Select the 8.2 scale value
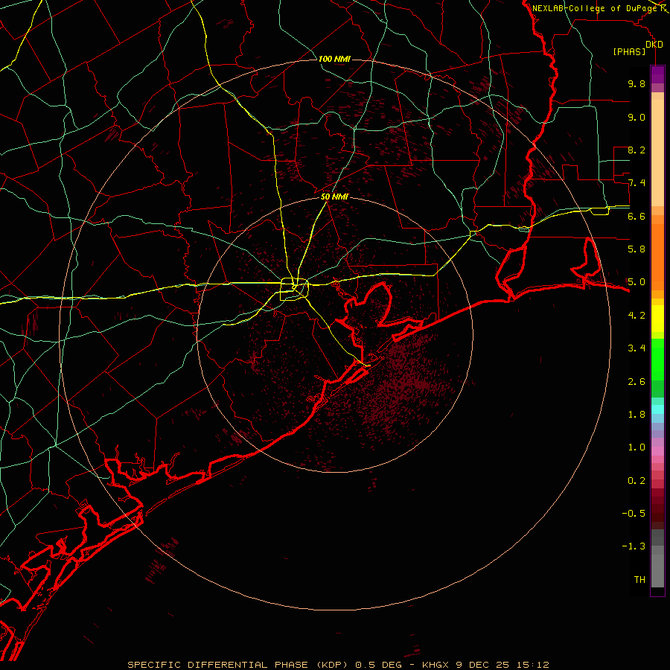The image size is (670, 670). point(636,150)
